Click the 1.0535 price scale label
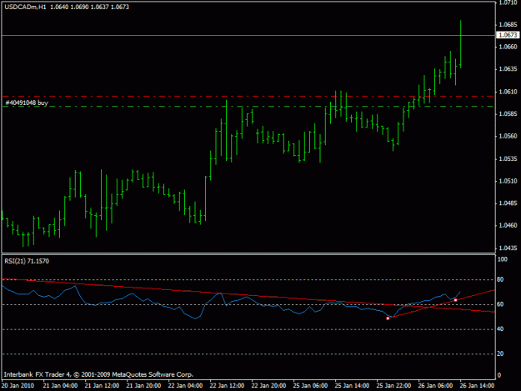Viewport: 521px width, 391px height. (x=508, y=158)
